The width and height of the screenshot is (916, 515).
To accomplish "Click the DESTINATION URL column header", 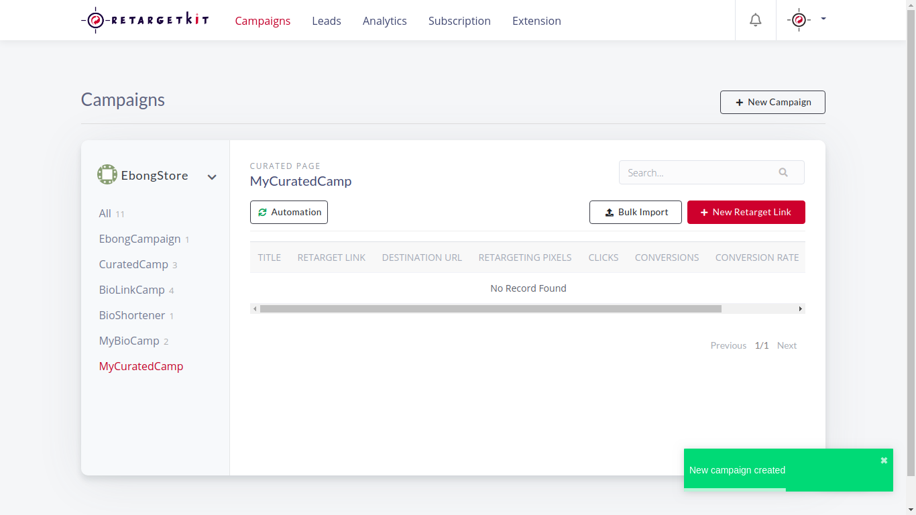I will (422, 257).
